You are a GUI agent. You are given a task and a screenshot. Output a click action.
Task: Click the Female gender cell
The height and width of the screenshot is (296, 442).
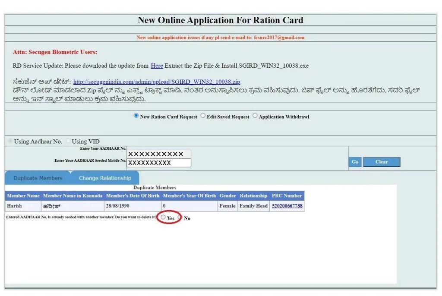tap(228, 206)
